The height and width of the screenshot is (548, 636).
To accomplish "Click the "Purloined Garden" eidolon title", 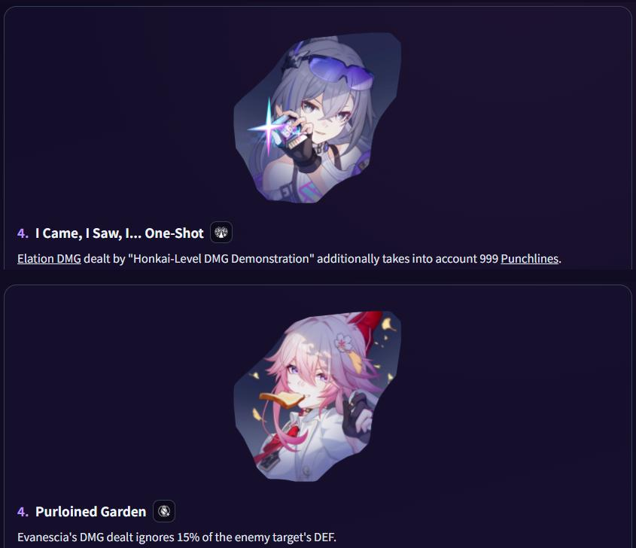I will pos(90,512).
